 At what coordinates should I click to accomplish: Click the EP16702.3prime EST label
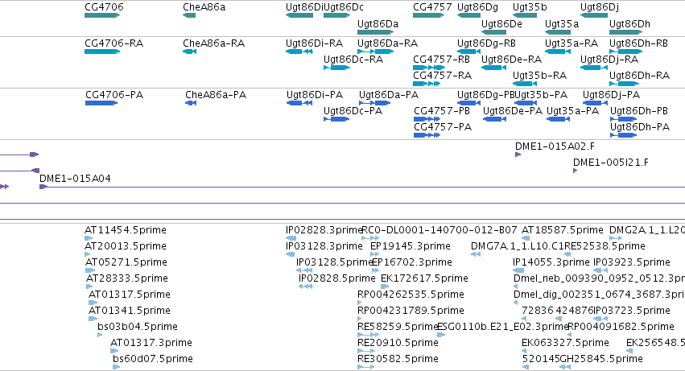click(x=412, y=262)
